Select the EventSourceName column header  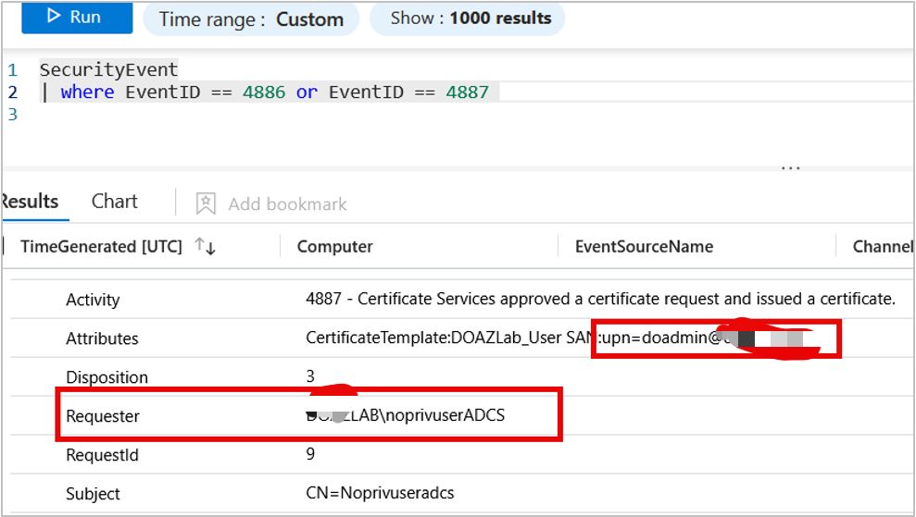(644, 246)
